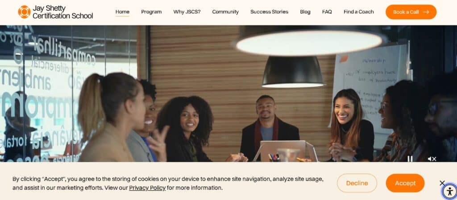Close the cookie banner with the X

click(x=442, y=183)
